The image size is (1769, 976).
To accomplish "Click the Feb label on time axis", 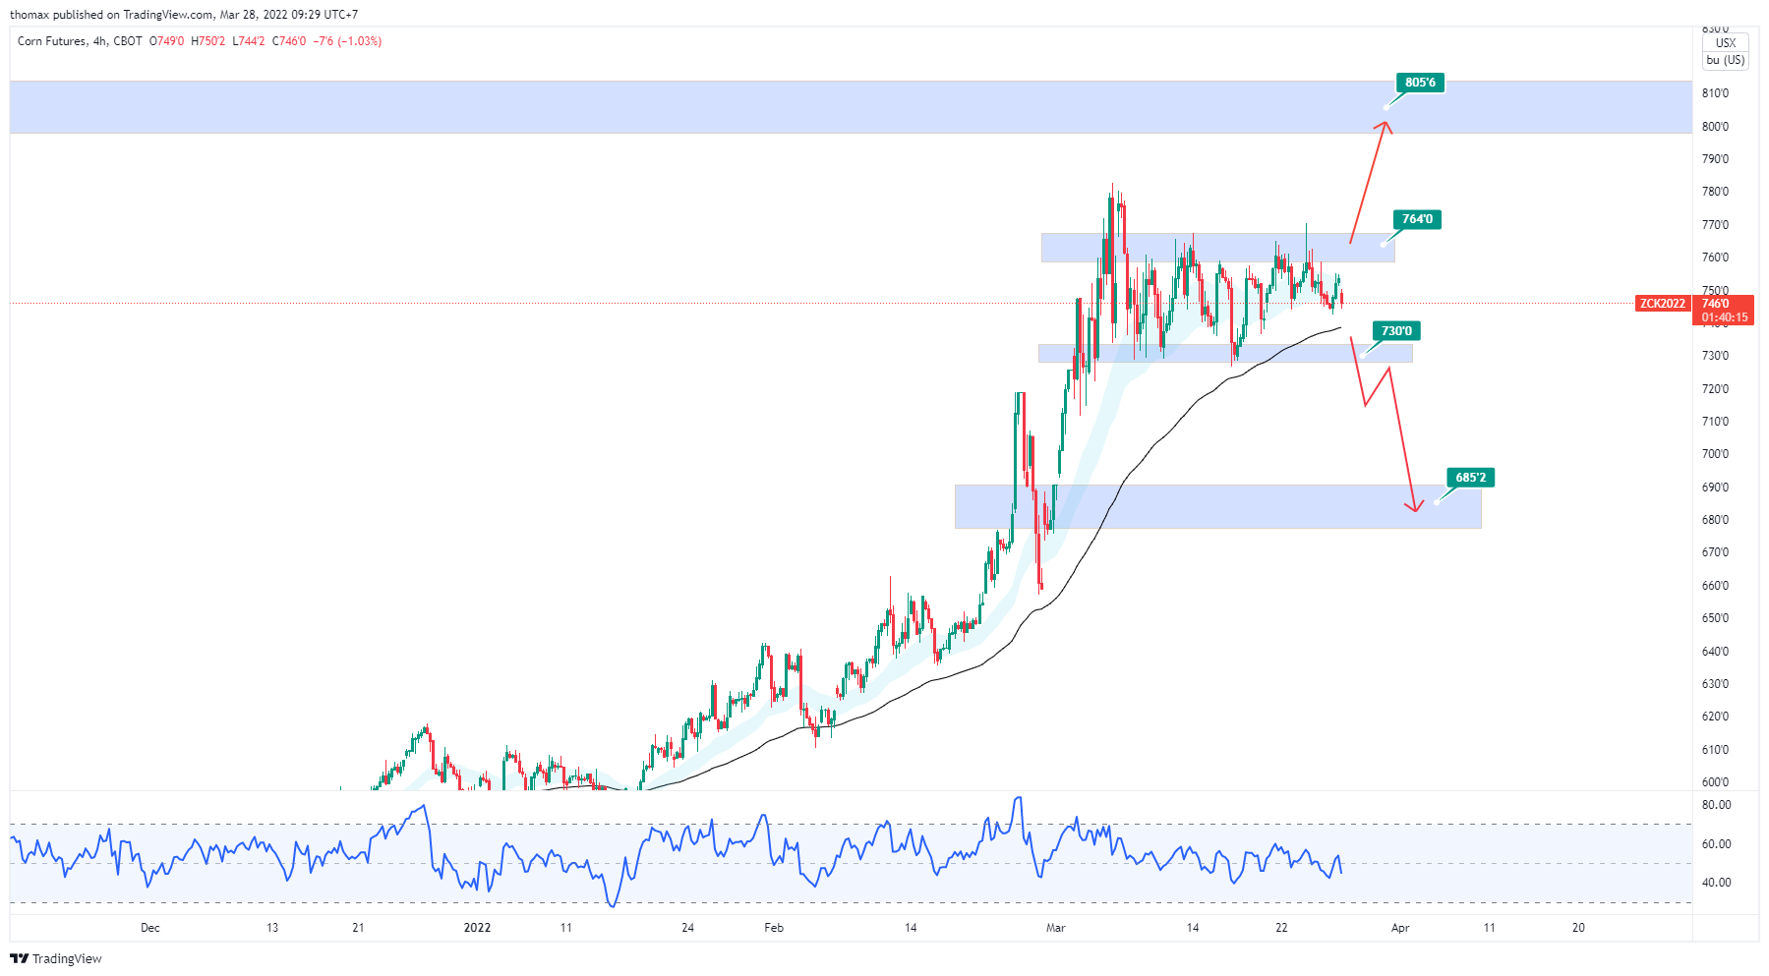I will pyautogui.click(x=774, y=928).
